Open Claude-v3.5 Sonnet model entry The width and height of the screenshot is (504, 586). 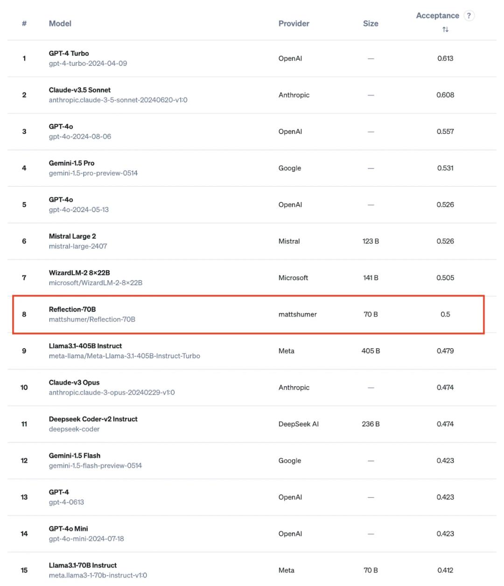(x=80, y=90)
